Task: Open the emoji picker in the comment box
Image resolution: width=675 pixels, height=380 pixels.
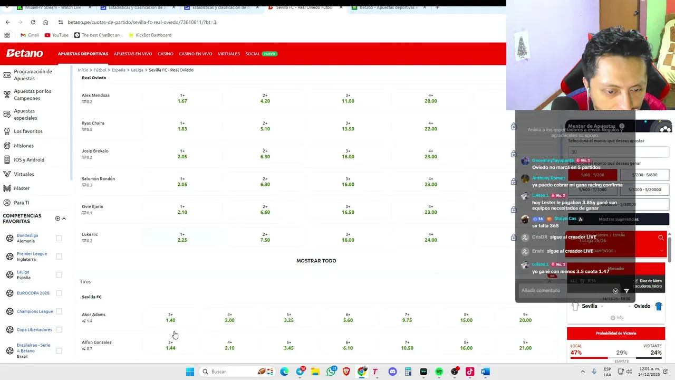Action: (x=615, y=291)
